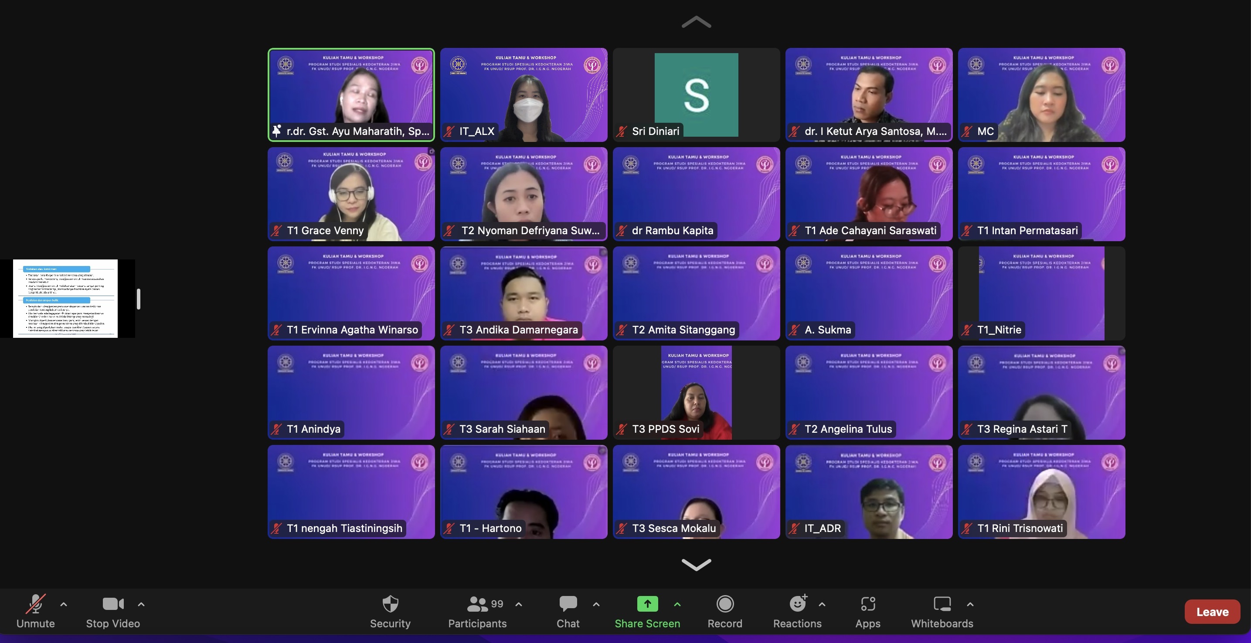Open the Apps icon

[867, 604]
